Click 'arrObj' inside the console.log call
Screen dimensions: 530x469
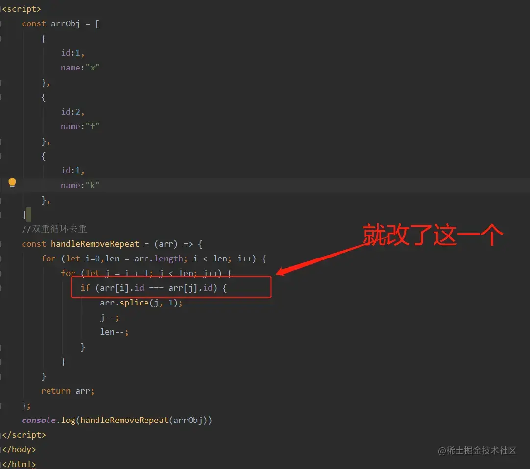188,420
